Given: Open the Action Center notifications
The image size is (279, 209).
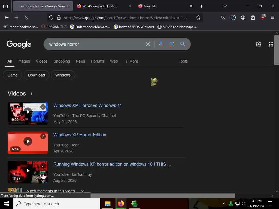Looking at the screenshot, I should 270,204.
